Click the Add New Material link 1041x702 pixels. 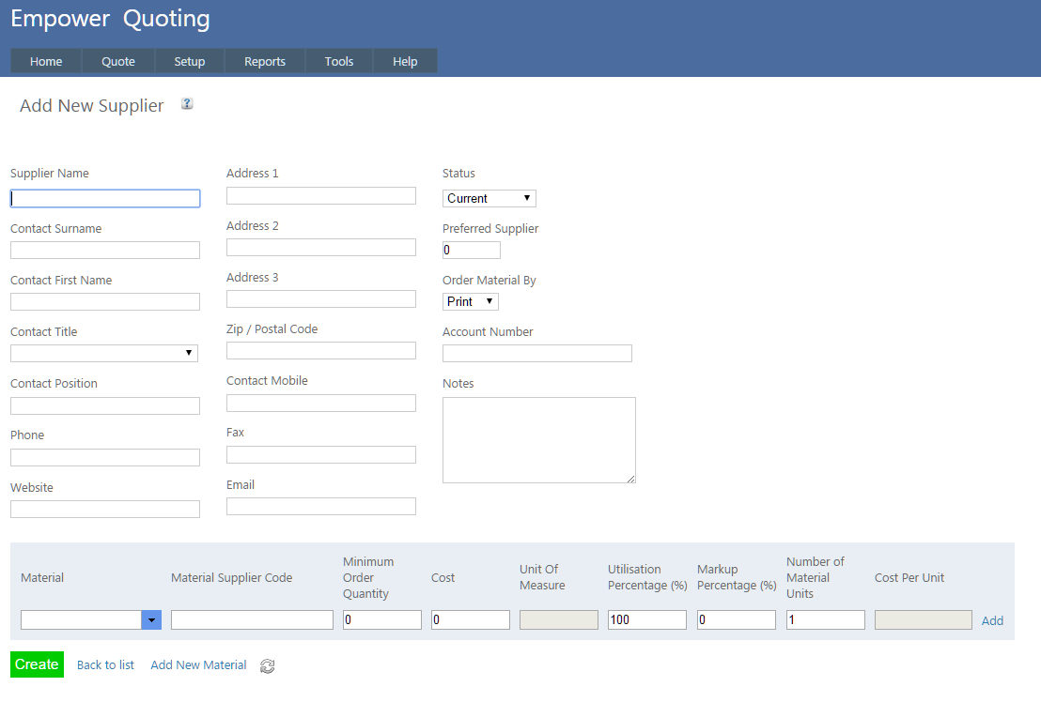click(x=198, y=665)
